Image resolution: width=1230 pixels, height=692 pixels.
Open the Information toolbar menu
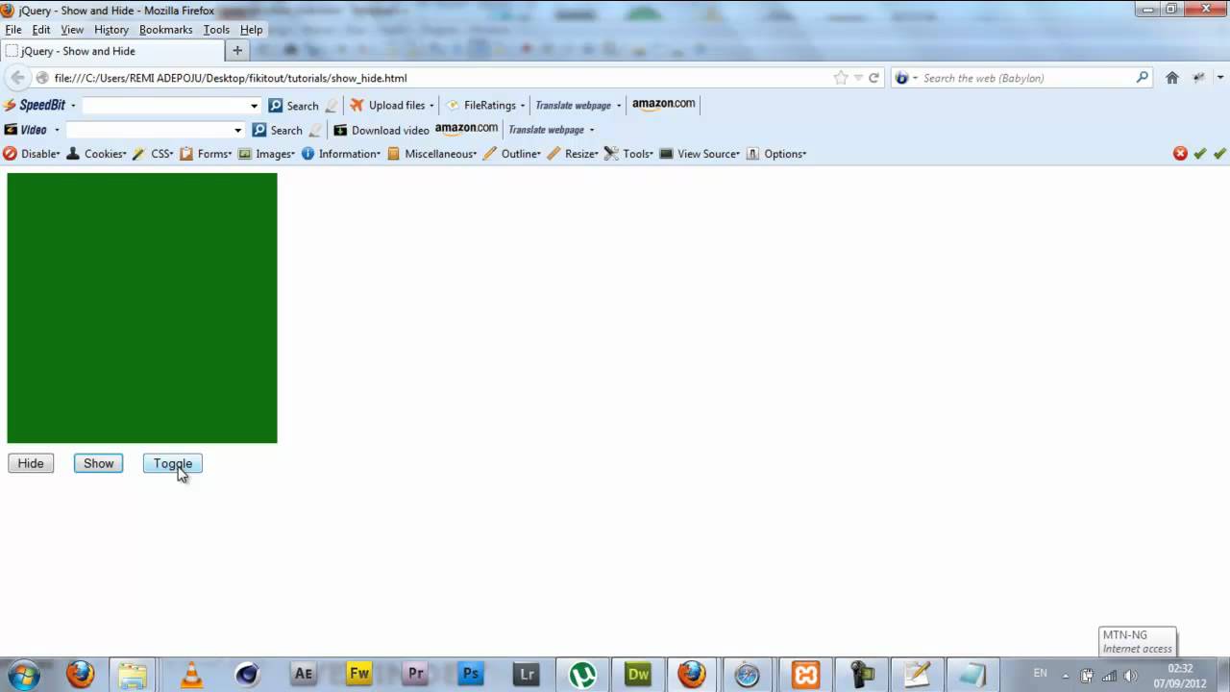tap(341, 154)
